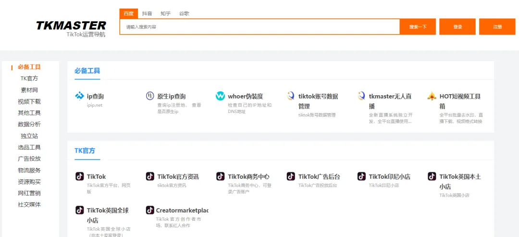
Task: Click the 原生ip查询 round icon
Action: pos(150,96)
